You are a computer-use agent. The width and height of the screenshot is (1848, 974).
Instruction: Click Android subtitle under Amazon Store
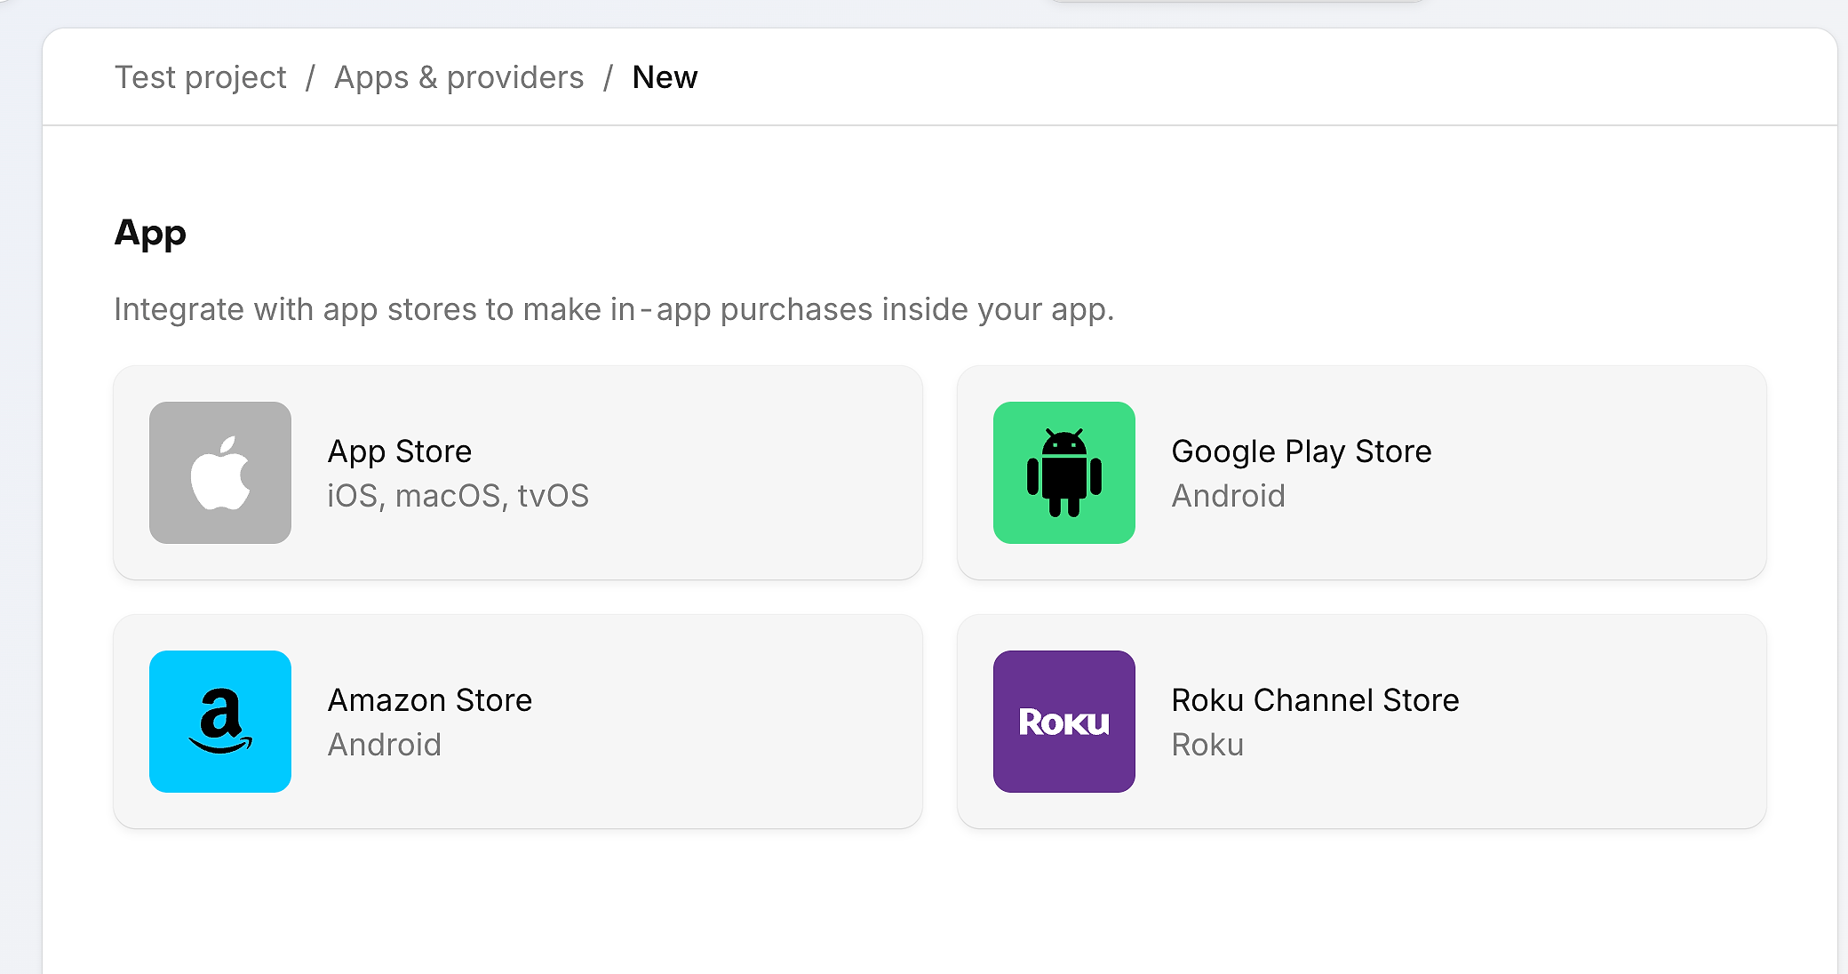[x=385, y=745]
